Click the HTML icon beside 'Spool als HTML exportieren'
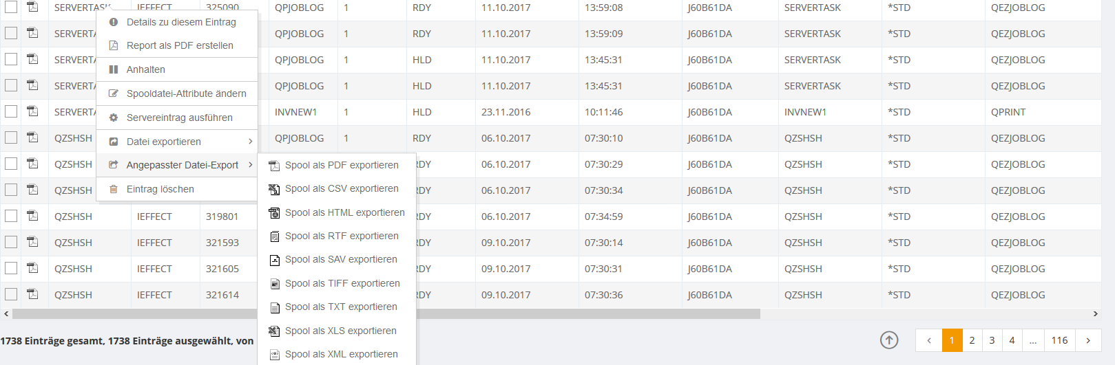The height and width of the screenshot is (365, 1115). coord(274,213)
